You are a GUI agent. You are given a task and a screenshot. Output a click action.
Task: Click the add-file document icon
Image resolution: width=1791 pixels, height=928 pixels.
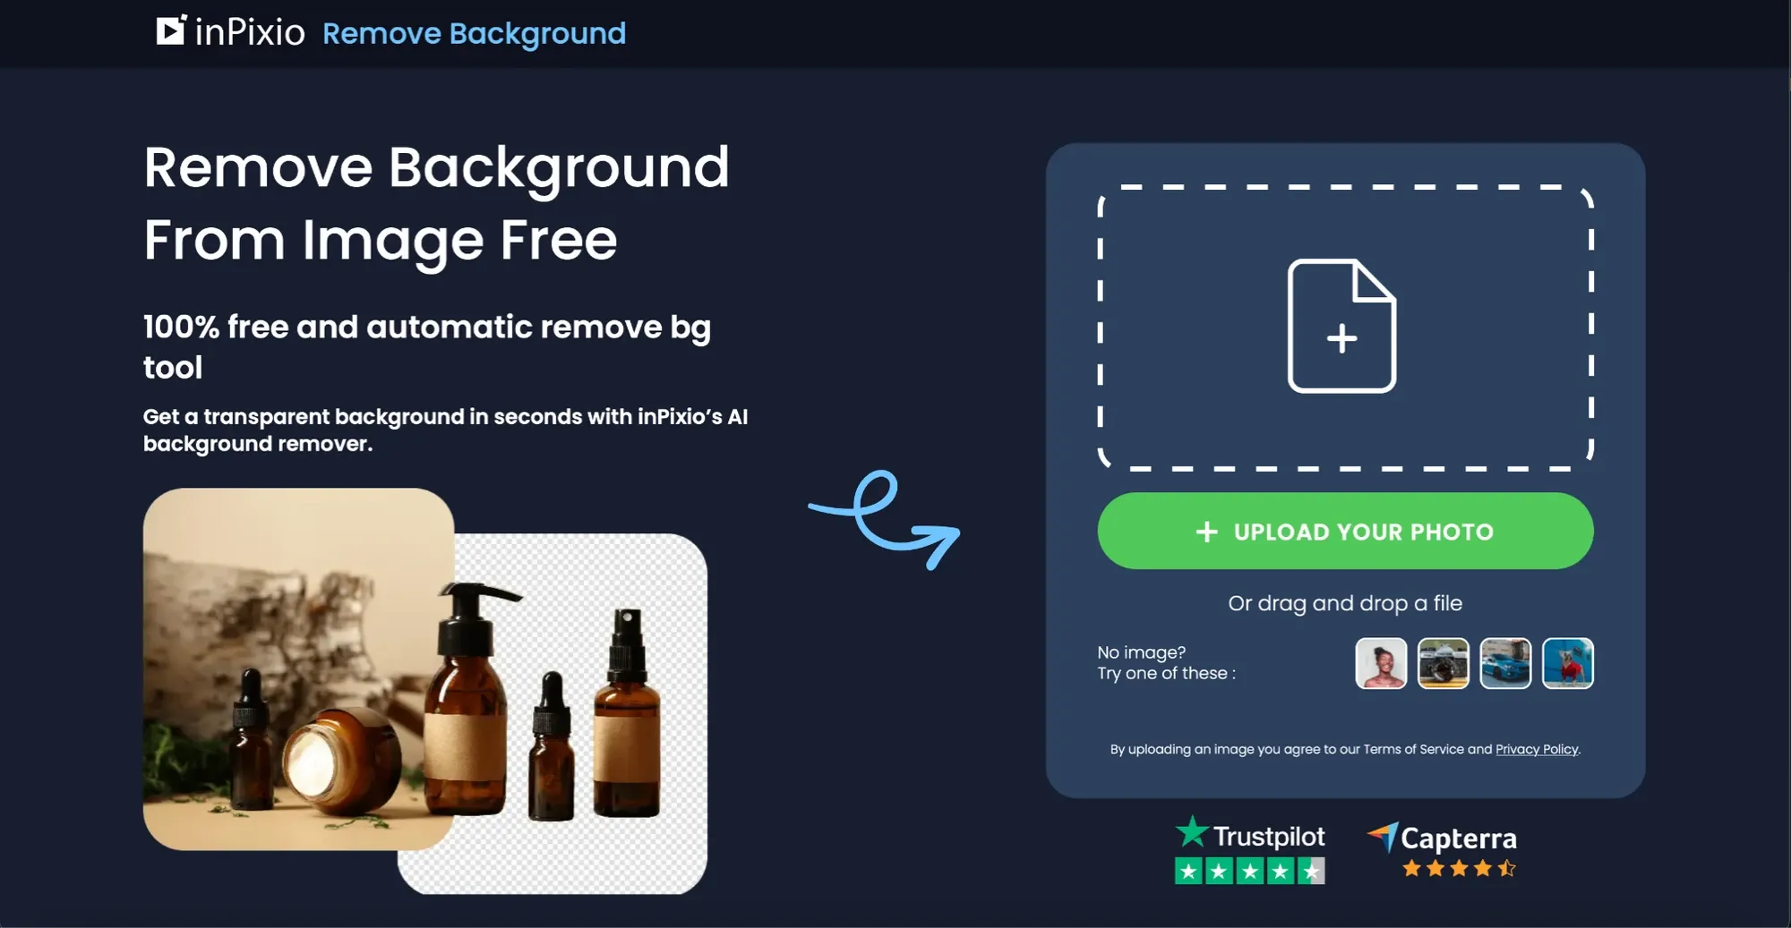1341,326
